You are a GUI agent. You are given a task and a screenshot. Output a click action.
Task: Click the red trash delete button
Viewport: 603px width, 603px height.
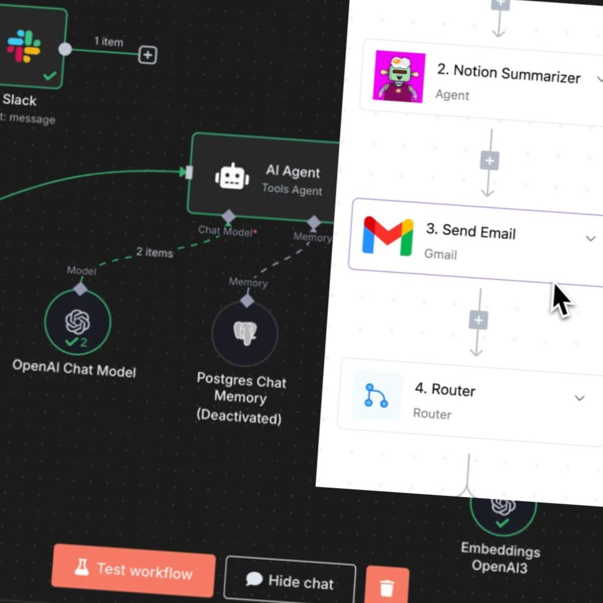pos(387,585)
